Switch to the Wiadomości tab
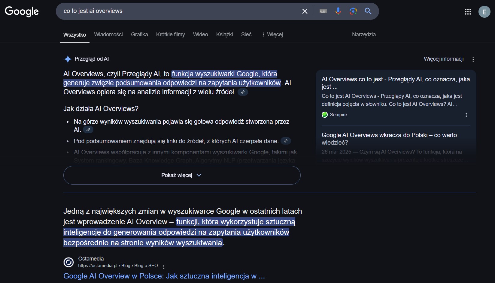This screenshot has width=495, height=283. 108,35
